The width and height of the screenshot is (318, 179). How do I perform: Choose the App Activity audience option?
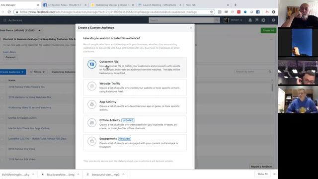pyautogui.click(x=135, y=106)
